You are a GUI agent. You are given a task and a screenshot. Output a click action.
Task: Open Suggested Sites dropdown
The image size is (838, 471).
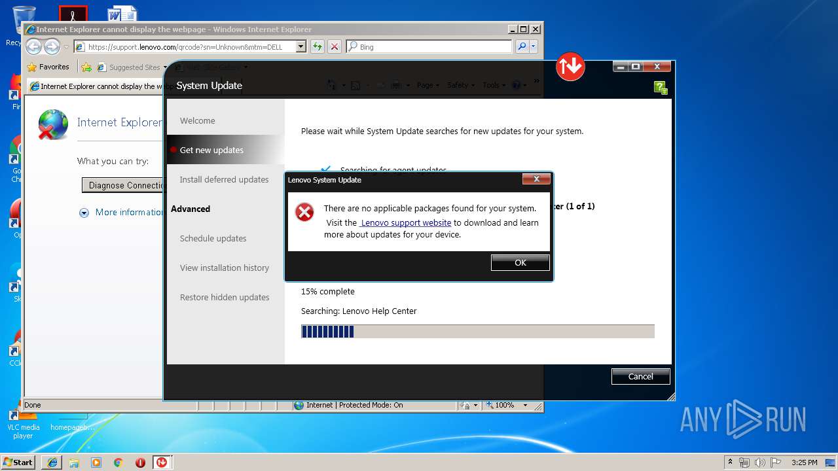click(x=132, y=67)
